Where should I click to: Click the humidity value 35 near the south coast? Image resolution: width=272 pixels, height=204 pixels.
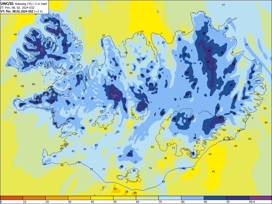[127, 192]
